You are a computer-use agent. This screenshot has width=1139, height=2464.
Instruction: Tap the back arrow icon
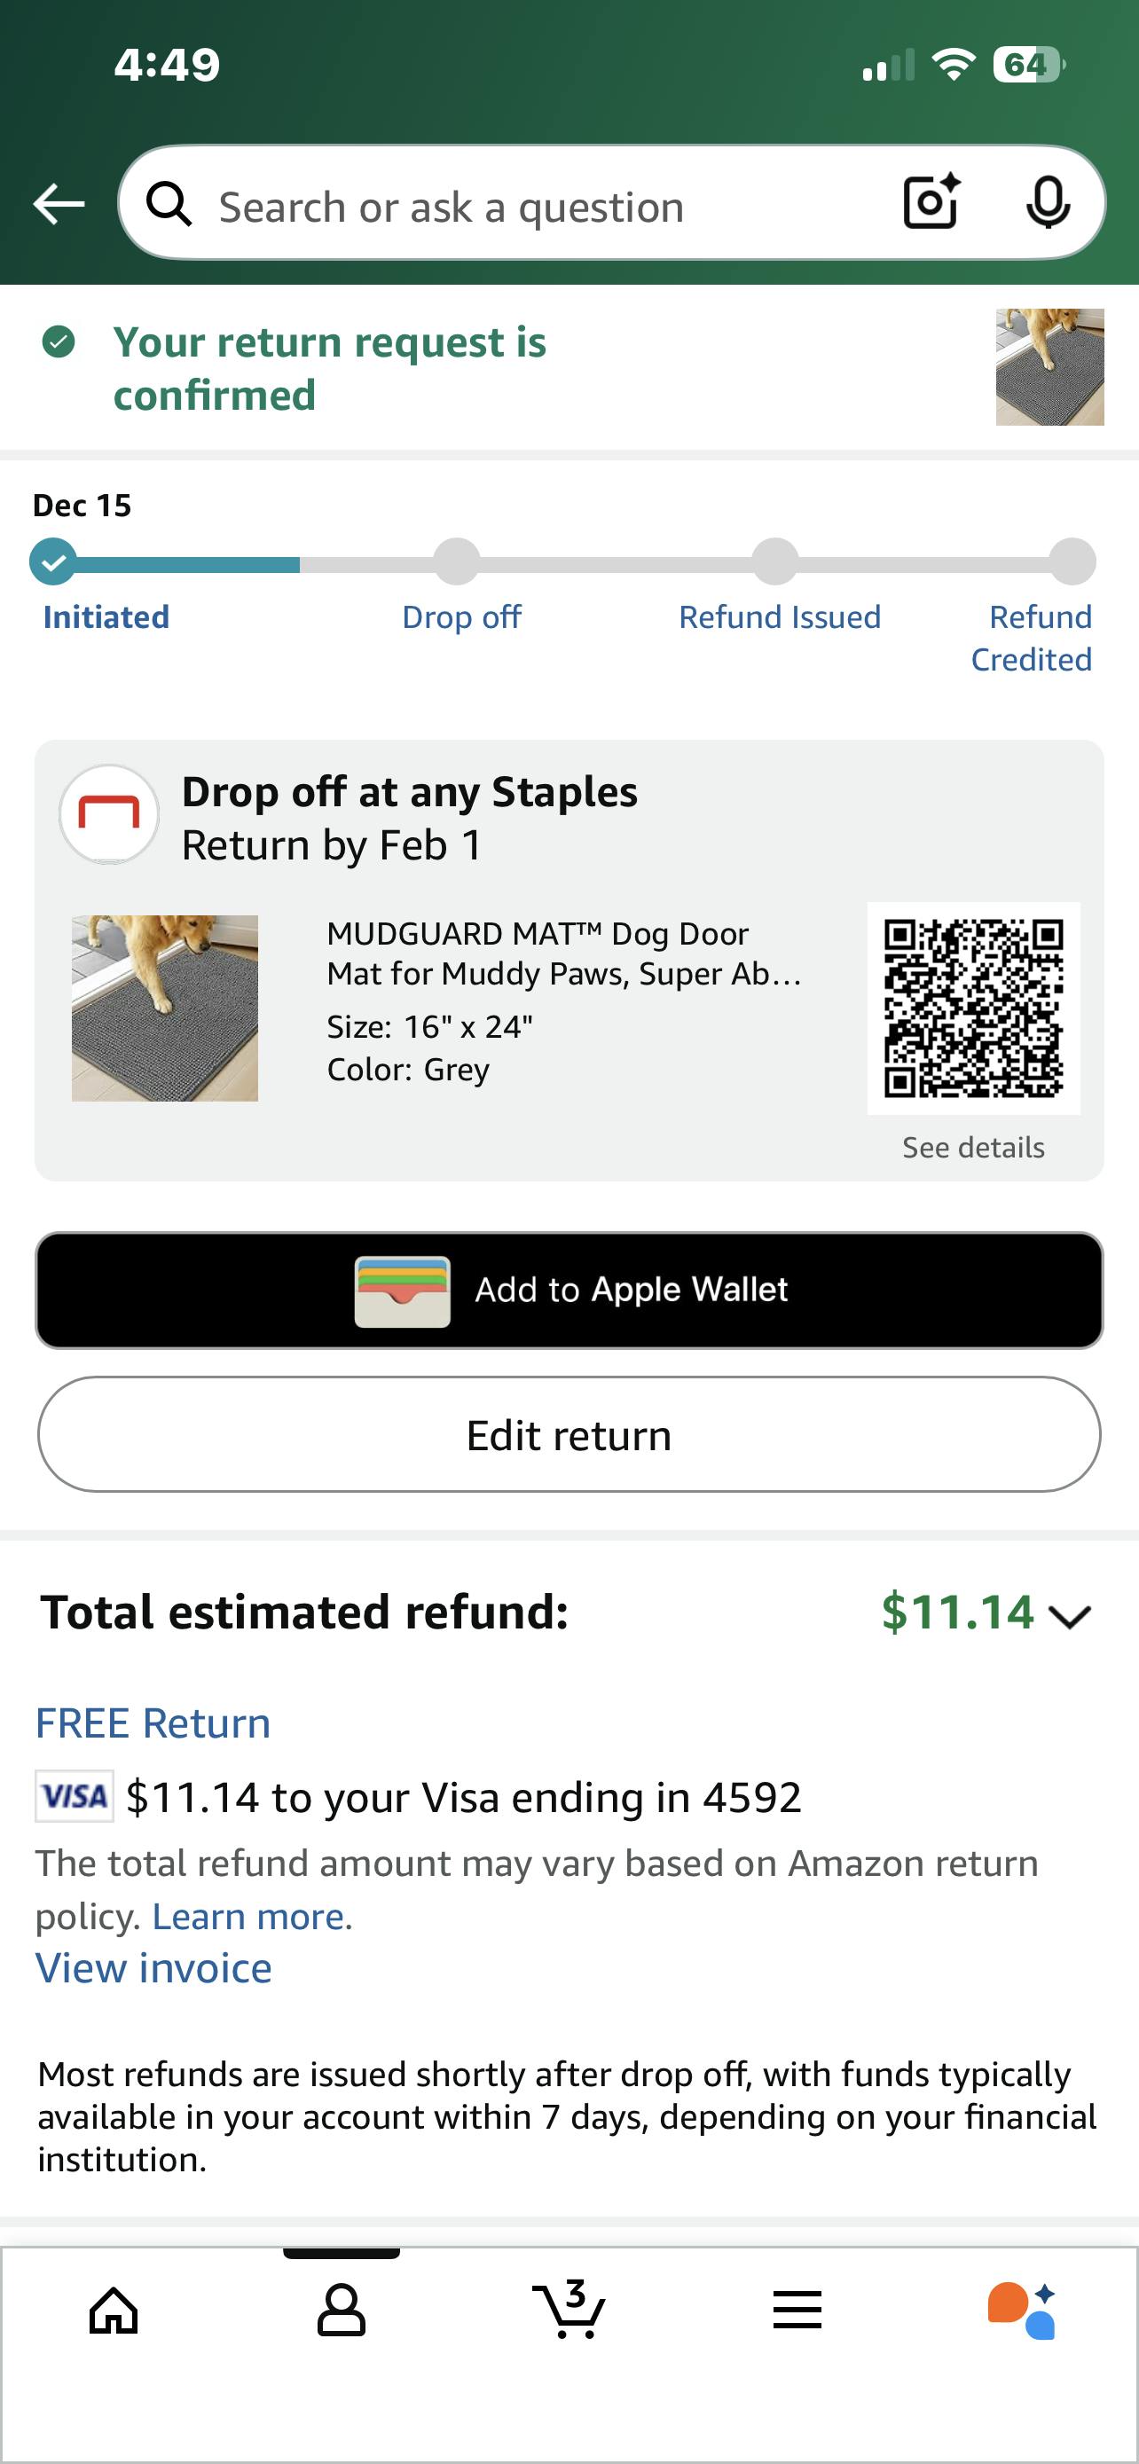click(x=59, y=204)
